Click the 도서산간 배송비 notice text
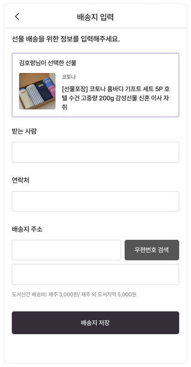Screen dimensions: 191x367 coord(74,295)
